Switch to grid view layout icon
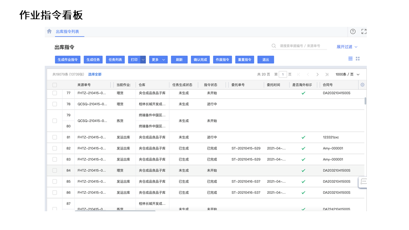Viewport: 409px width, 230px height. click(x=358, y=59)
